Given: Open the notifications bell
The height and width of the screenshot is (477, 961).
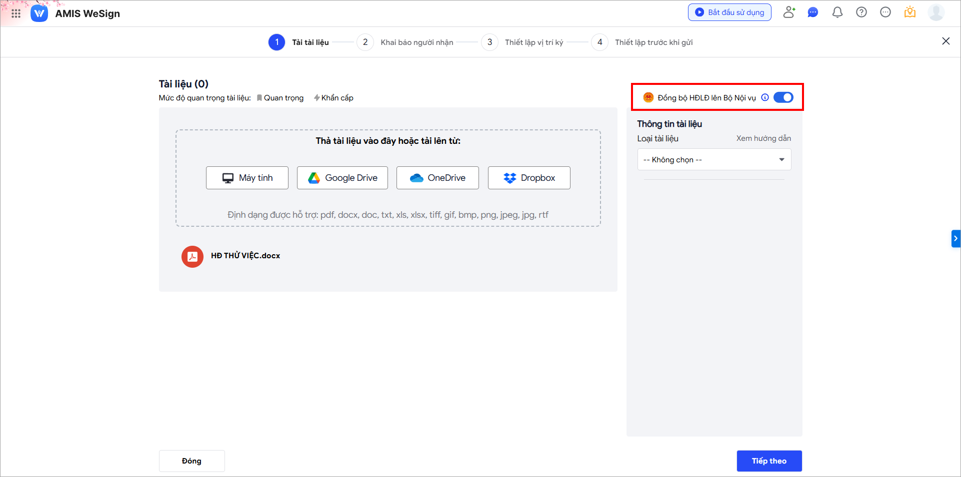Looking at the screenshot, I should tap(837, 12).
